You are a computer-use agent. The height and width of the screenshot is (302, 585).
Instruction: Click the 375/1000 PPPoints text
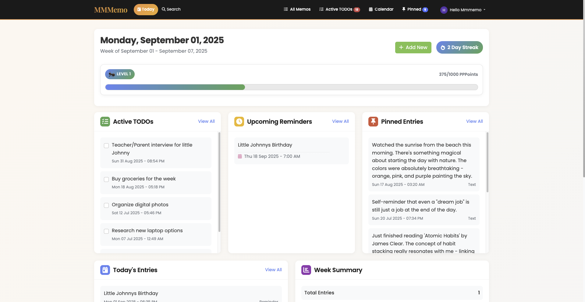pos(458,74)
